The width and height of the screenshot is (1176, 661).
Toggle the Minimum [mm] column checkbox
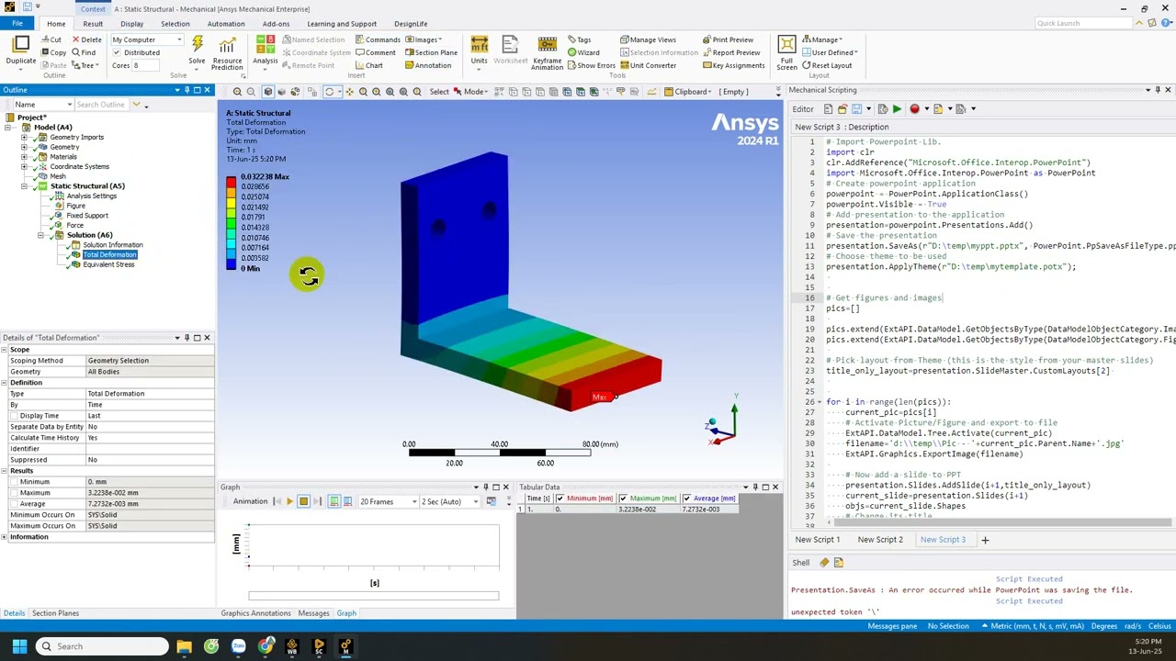[560, 499]
